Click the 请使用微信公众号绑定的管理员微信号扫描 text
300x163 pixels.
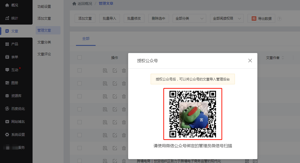[193, 146]
